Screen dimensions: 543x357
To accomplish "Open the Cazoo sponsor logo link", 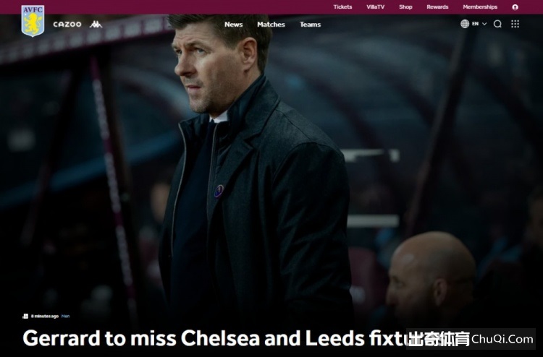I will [67, 24].
